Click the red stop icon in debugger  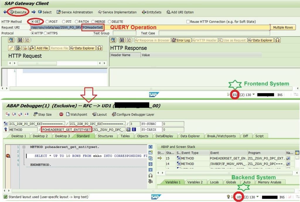click(61, 114)
